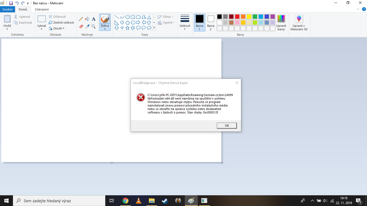The width and height of the screenshot is (367, 206).
Task: Switch to the Domů tab
Action: coord(23,9)
